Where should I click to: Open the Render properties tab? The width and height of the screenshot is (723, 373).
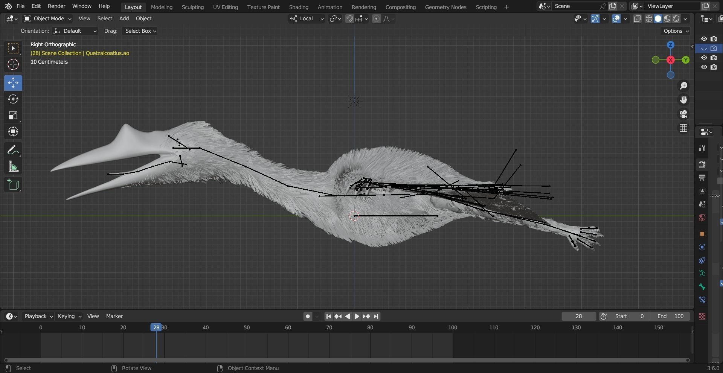[x=702, y=164]
